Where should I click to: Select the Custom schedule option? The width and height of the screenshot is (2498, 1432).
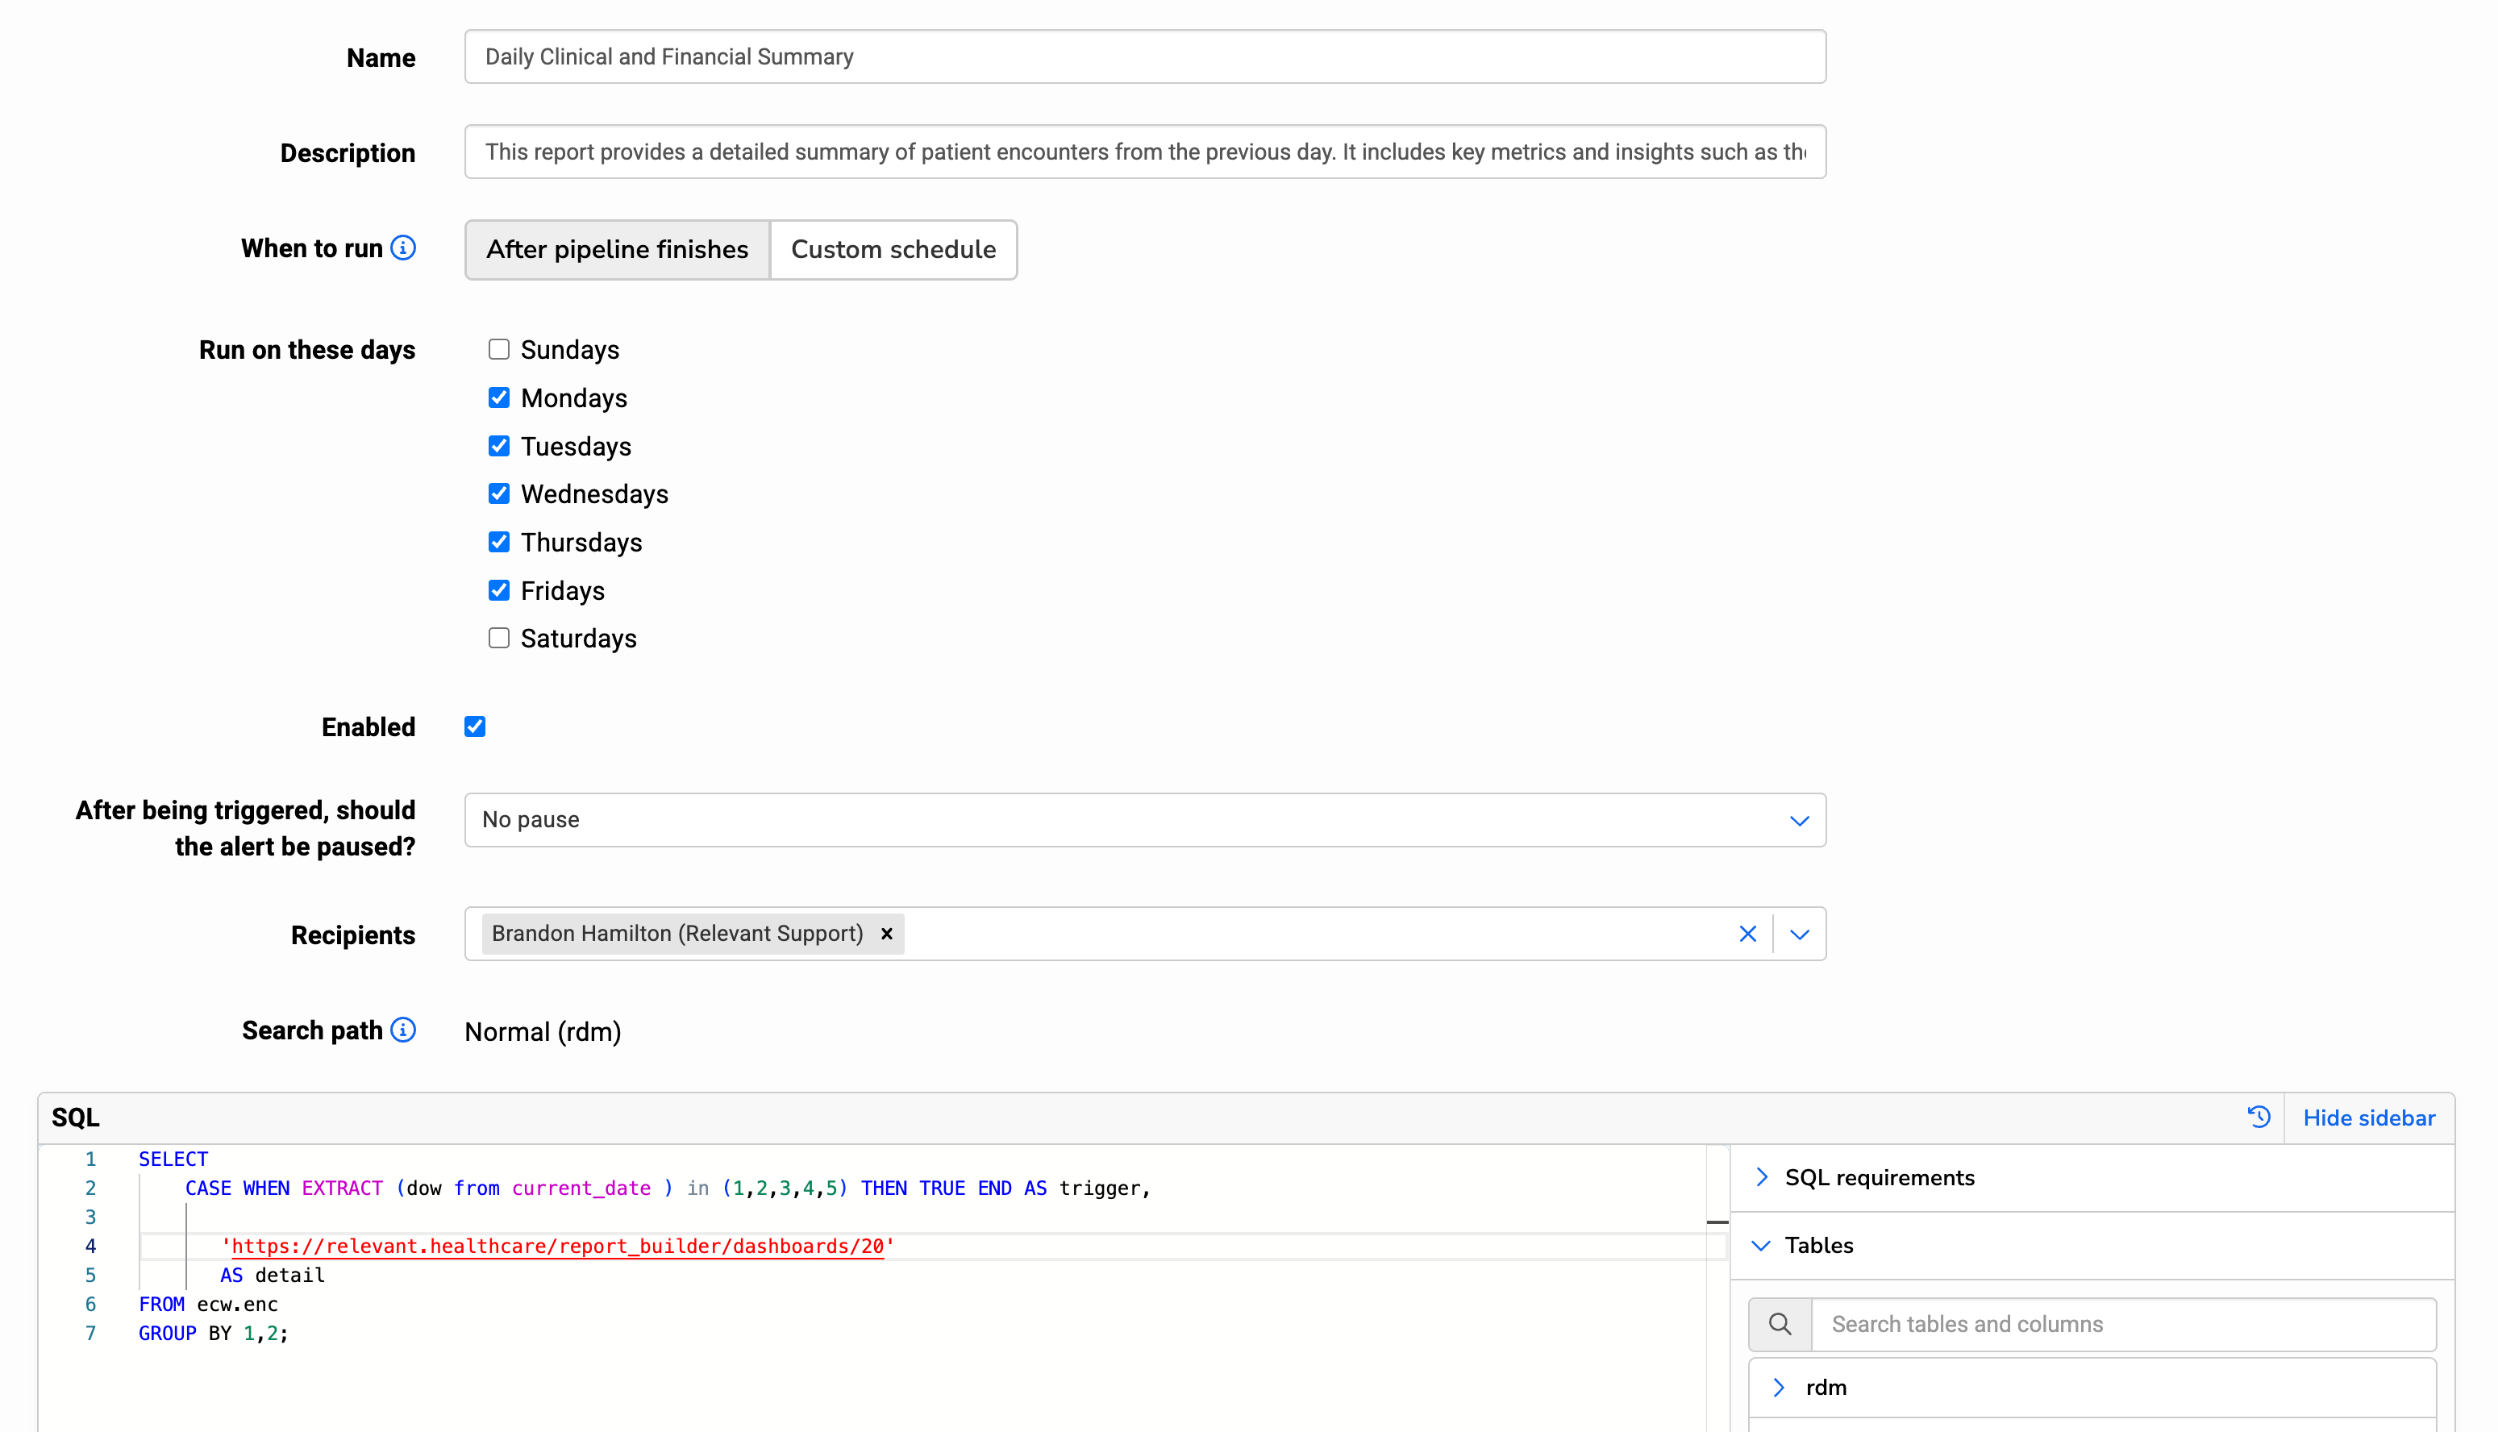893,250
